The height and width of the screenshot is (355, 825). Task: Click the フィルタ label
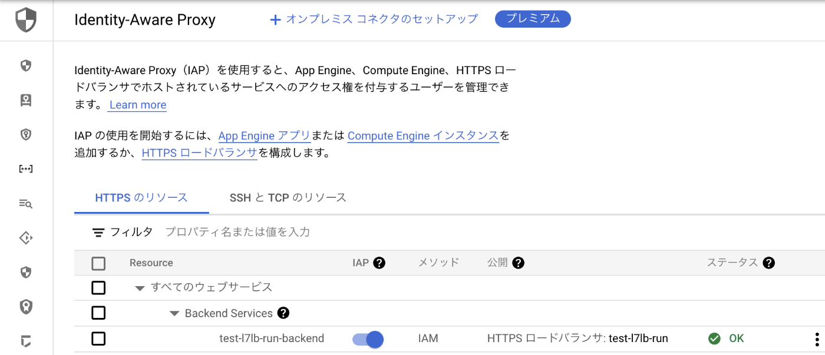point(131,232)
